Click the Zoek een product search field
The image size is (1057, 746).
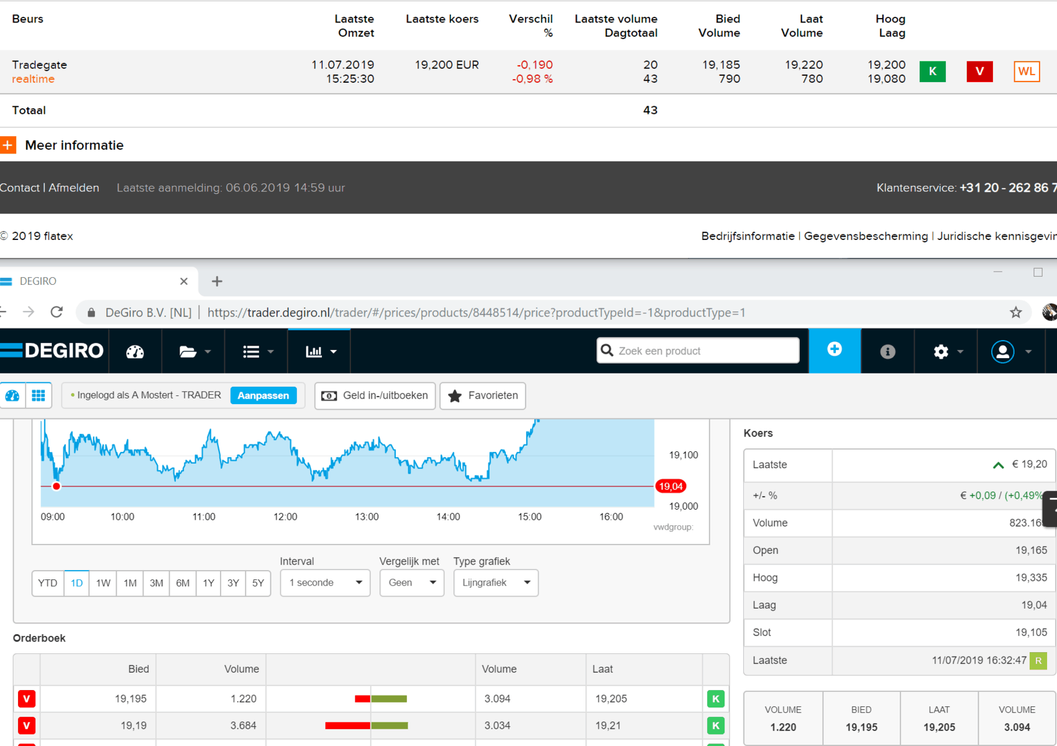[x=698, y=351]
